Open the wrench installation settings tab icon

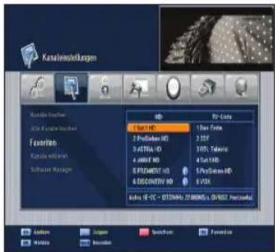tap(38, 88)
